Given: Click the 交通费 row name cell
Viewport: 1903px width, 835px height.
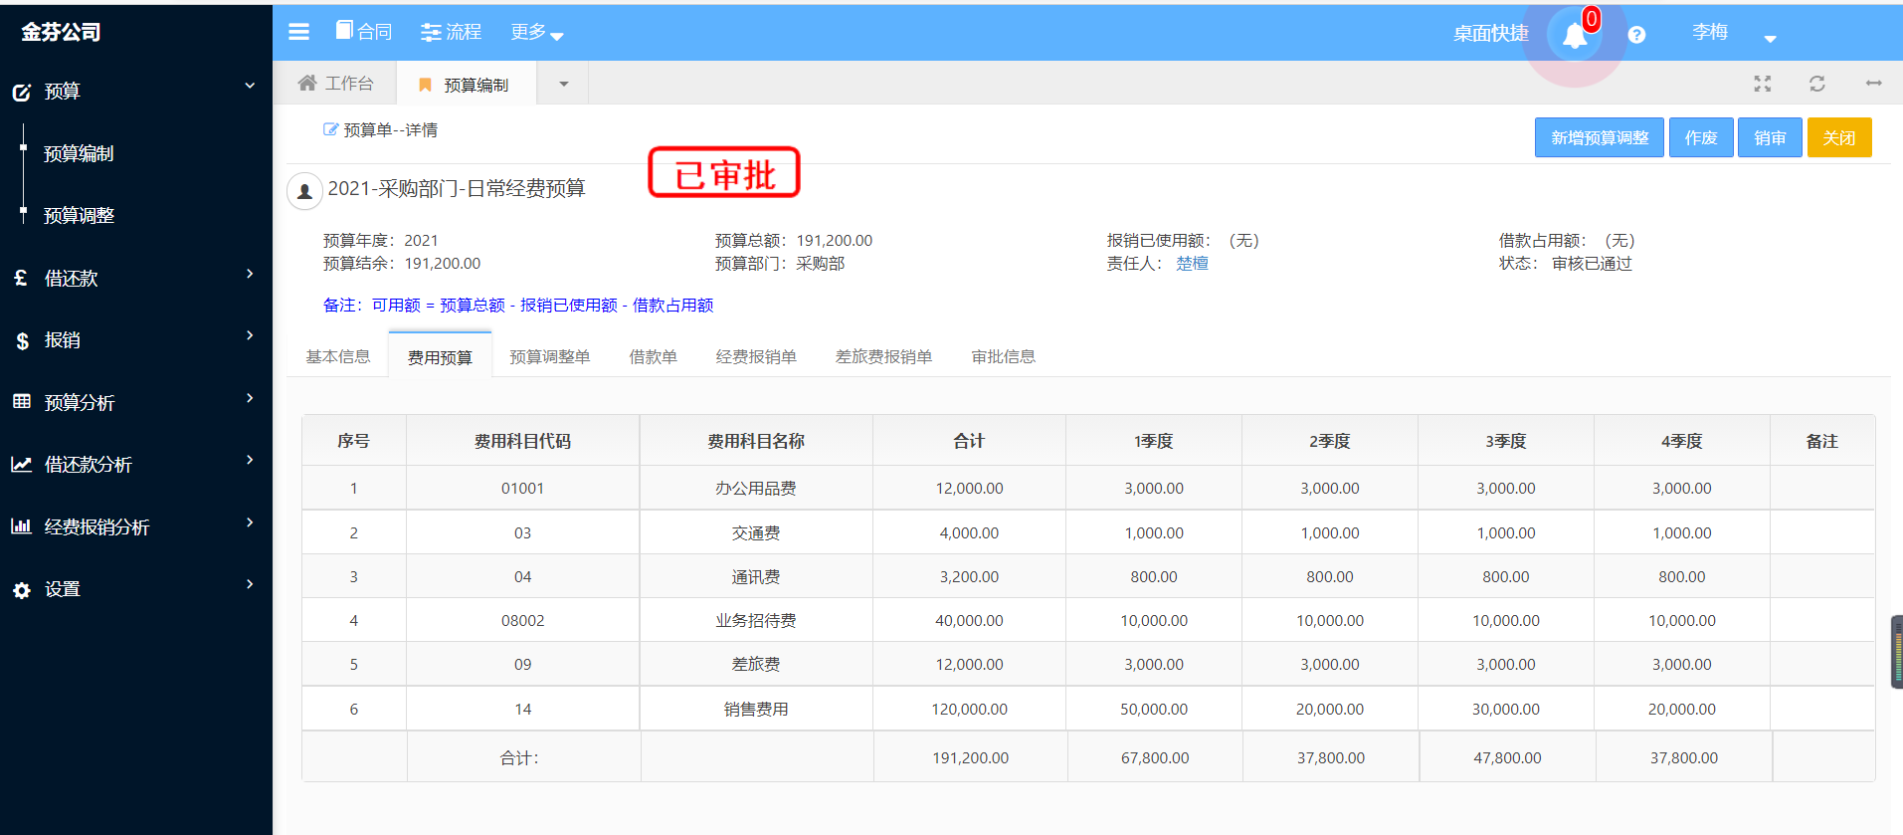Looking at the screenshot, I should (x=756, y=533).
